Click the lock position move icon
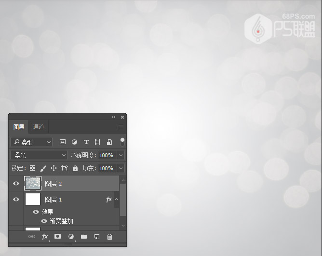The image size is (322, 256). pyautogui.click(x=54, y=168)
